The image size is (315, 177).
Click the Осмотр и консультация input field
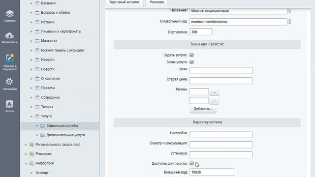(221, 145)
